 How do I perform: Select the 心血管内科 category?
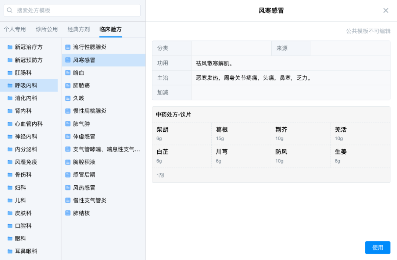point(29,124)
